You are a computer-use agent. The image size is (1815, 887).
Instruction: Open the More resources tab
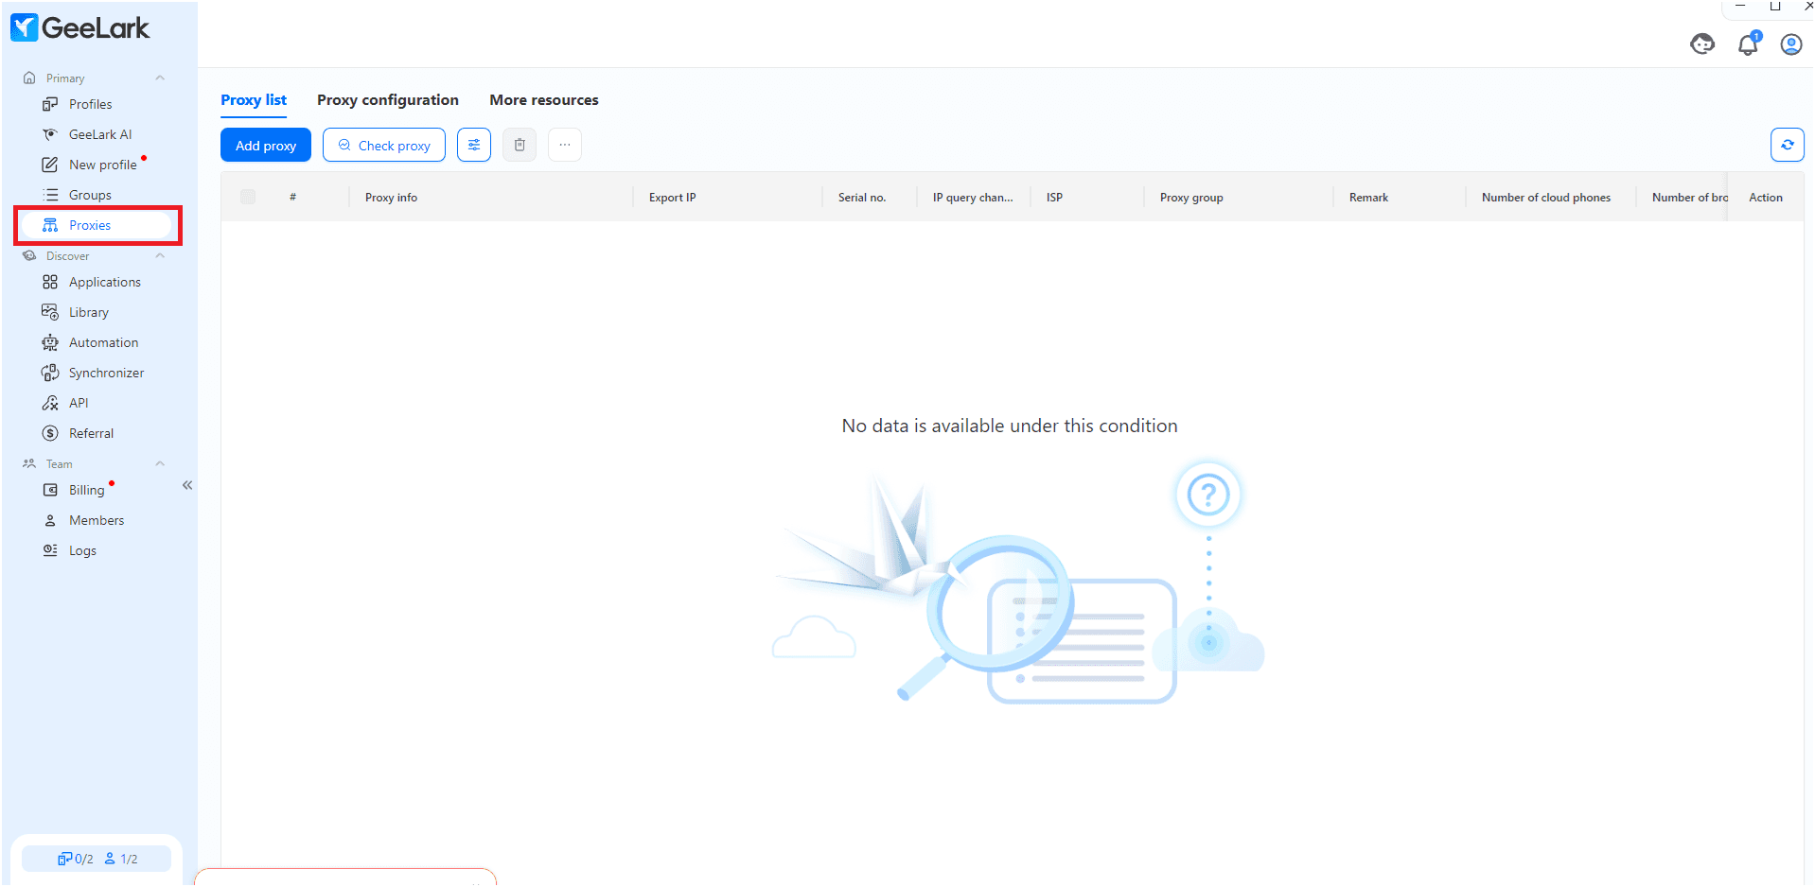click(x=543, y=100)
